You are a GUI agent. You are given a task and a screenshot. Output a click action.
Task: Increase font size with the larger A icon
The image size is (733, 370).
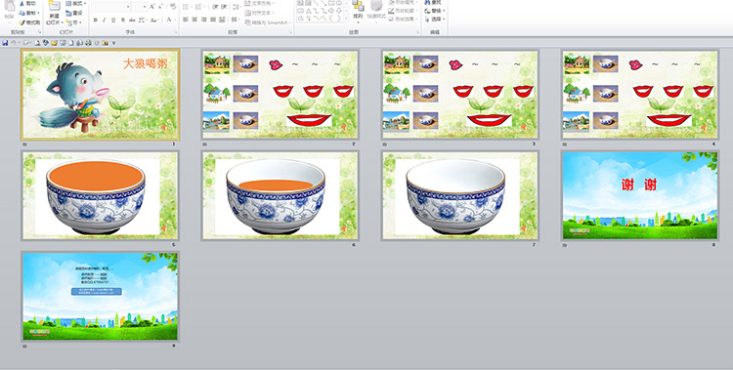coord(151,7)
